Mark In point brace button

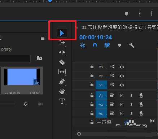pyautogui.click(x=140, y=14)
